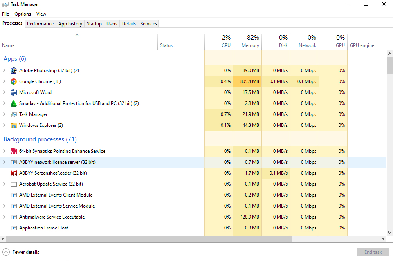393x262 pixels.
Task: Sort by the Memory column header
Action: point(247,42)
